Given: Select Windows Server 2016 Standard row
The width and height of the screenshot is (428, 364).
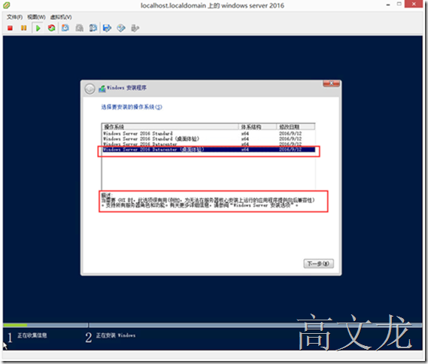Looking at the screenshot, I should click(x=208, y=133).
